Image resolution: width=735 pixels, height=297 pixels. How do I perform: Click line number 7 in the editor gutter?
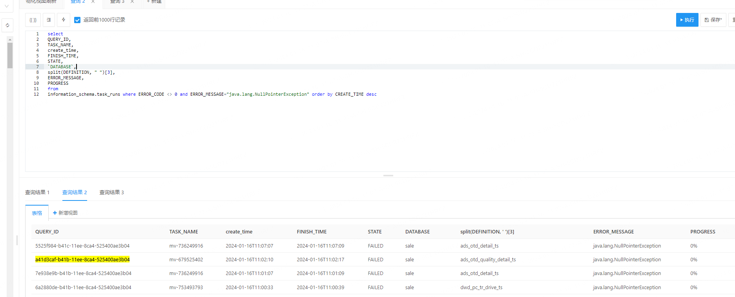(38, 67)
